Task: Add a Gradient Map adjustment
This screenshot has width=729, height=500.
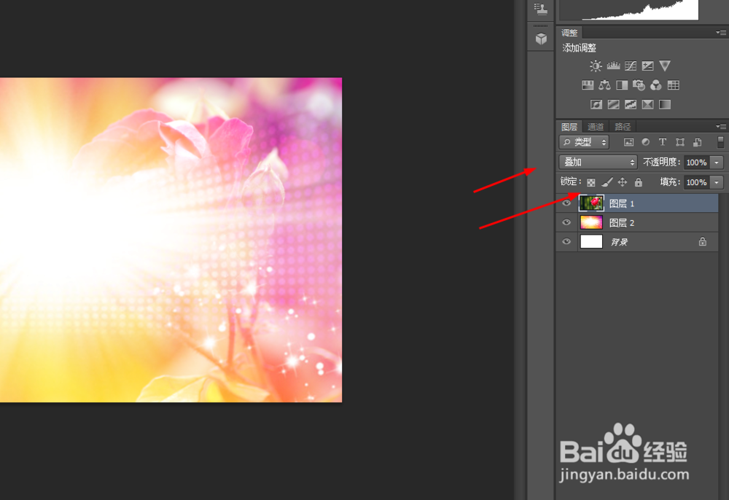Action: pyautogui.click(x=665, y=104)
